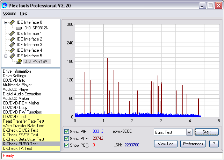Click the Ready status bar text
This screenshot has height=160, width=224.
[8, 155]
